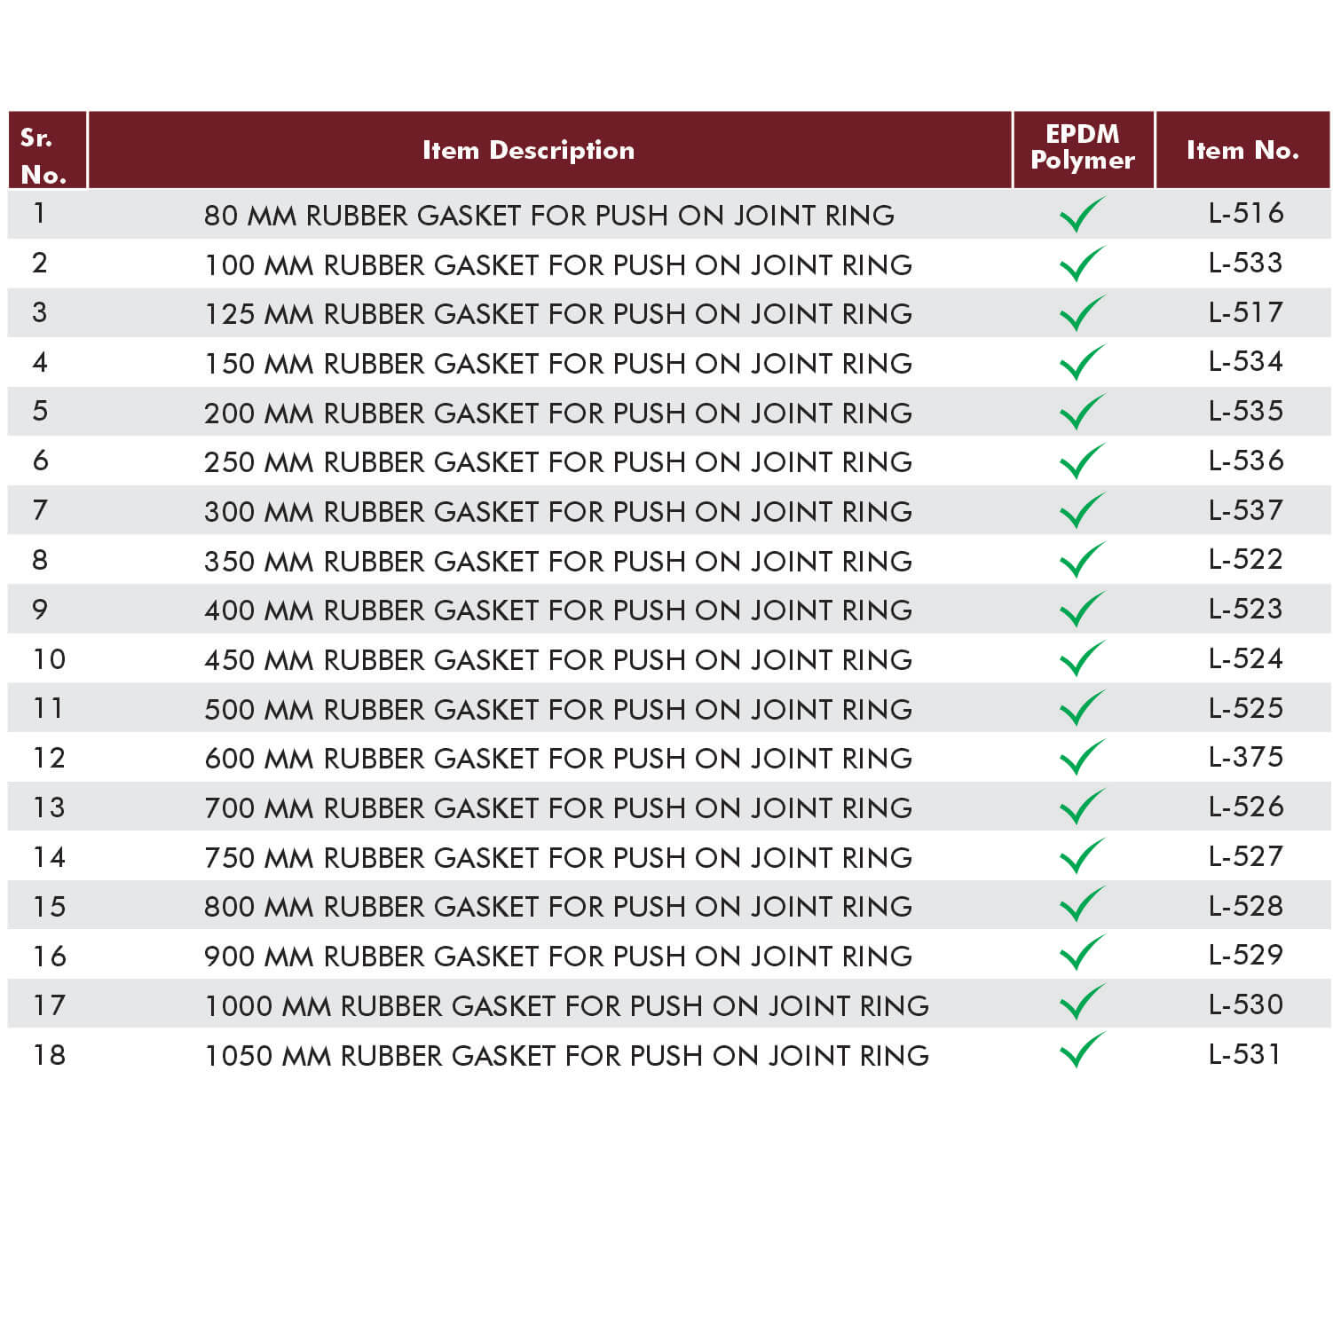The image size is (1333, 1331).
Task: Select item number L-516
Action: click(1246, 213)
